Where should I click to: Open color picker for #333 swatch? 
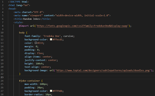point(36,43)
